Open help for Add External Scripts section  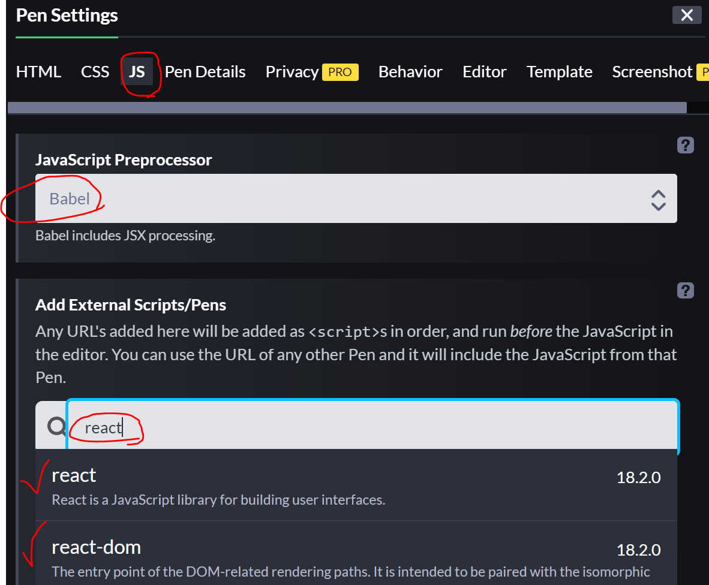(685, 291)
